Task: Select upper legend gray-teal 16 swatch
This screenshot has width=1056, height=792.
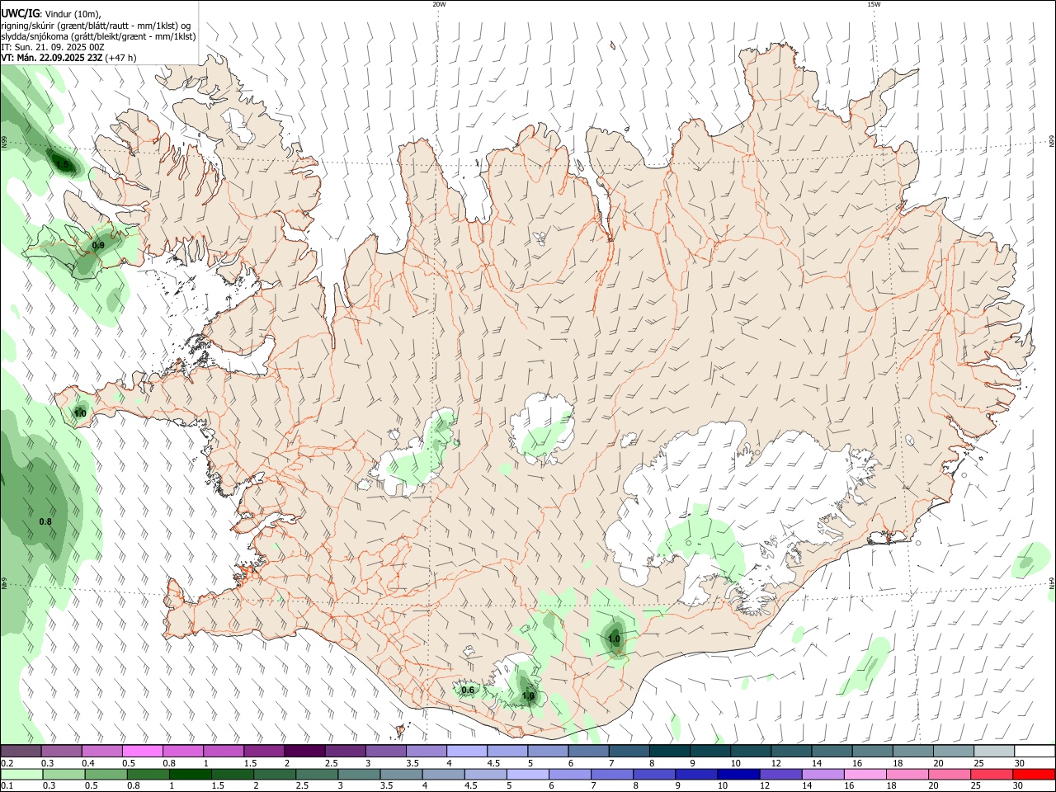Action: [872, 751]
